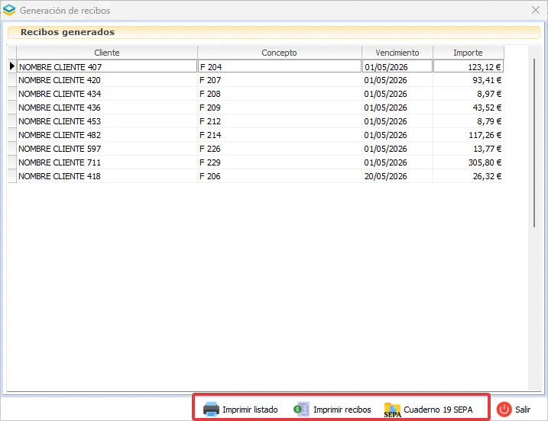548x421 pixels.
Task: Click the row selector beside NOMBRE CLIENTE 418
Action: click(12, 176)
